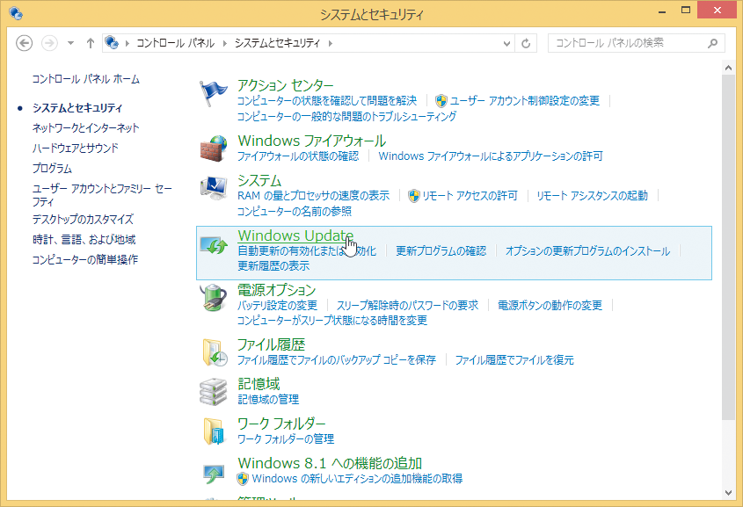Expand chevron after コントロール パネル breadcrumb
The height and width of the screenshot is (507, 743).
224,43
